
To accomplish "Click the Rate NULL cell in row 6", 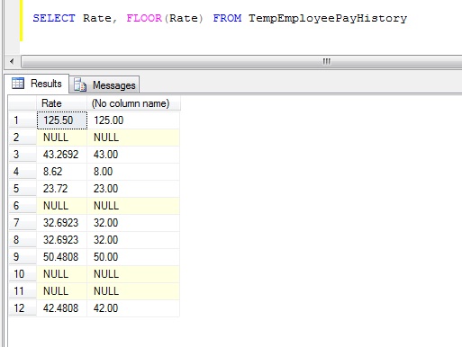I will coord(62,206).
